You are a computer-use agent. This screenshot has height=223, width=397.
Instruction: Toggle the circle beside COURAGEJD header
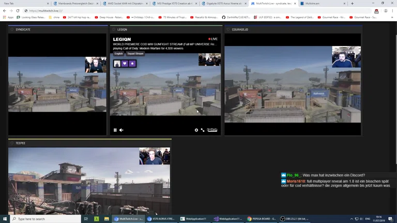(x=228, y=29)
